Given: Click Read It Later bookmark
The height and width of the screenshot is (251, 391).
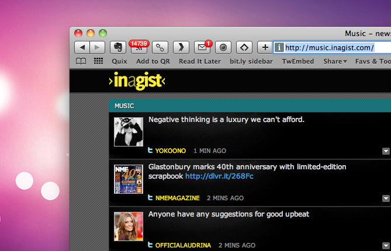Looking at the screenshot, I should pos(200,61).
